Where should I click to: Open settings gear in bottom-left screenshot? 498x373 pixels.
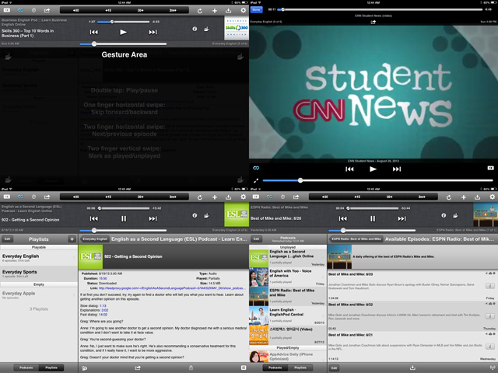243,197
